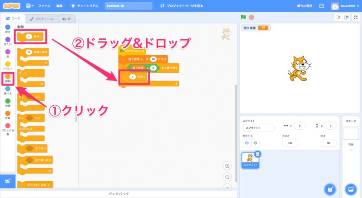
Task: Open the add extension button
Action: pos(8,181)
